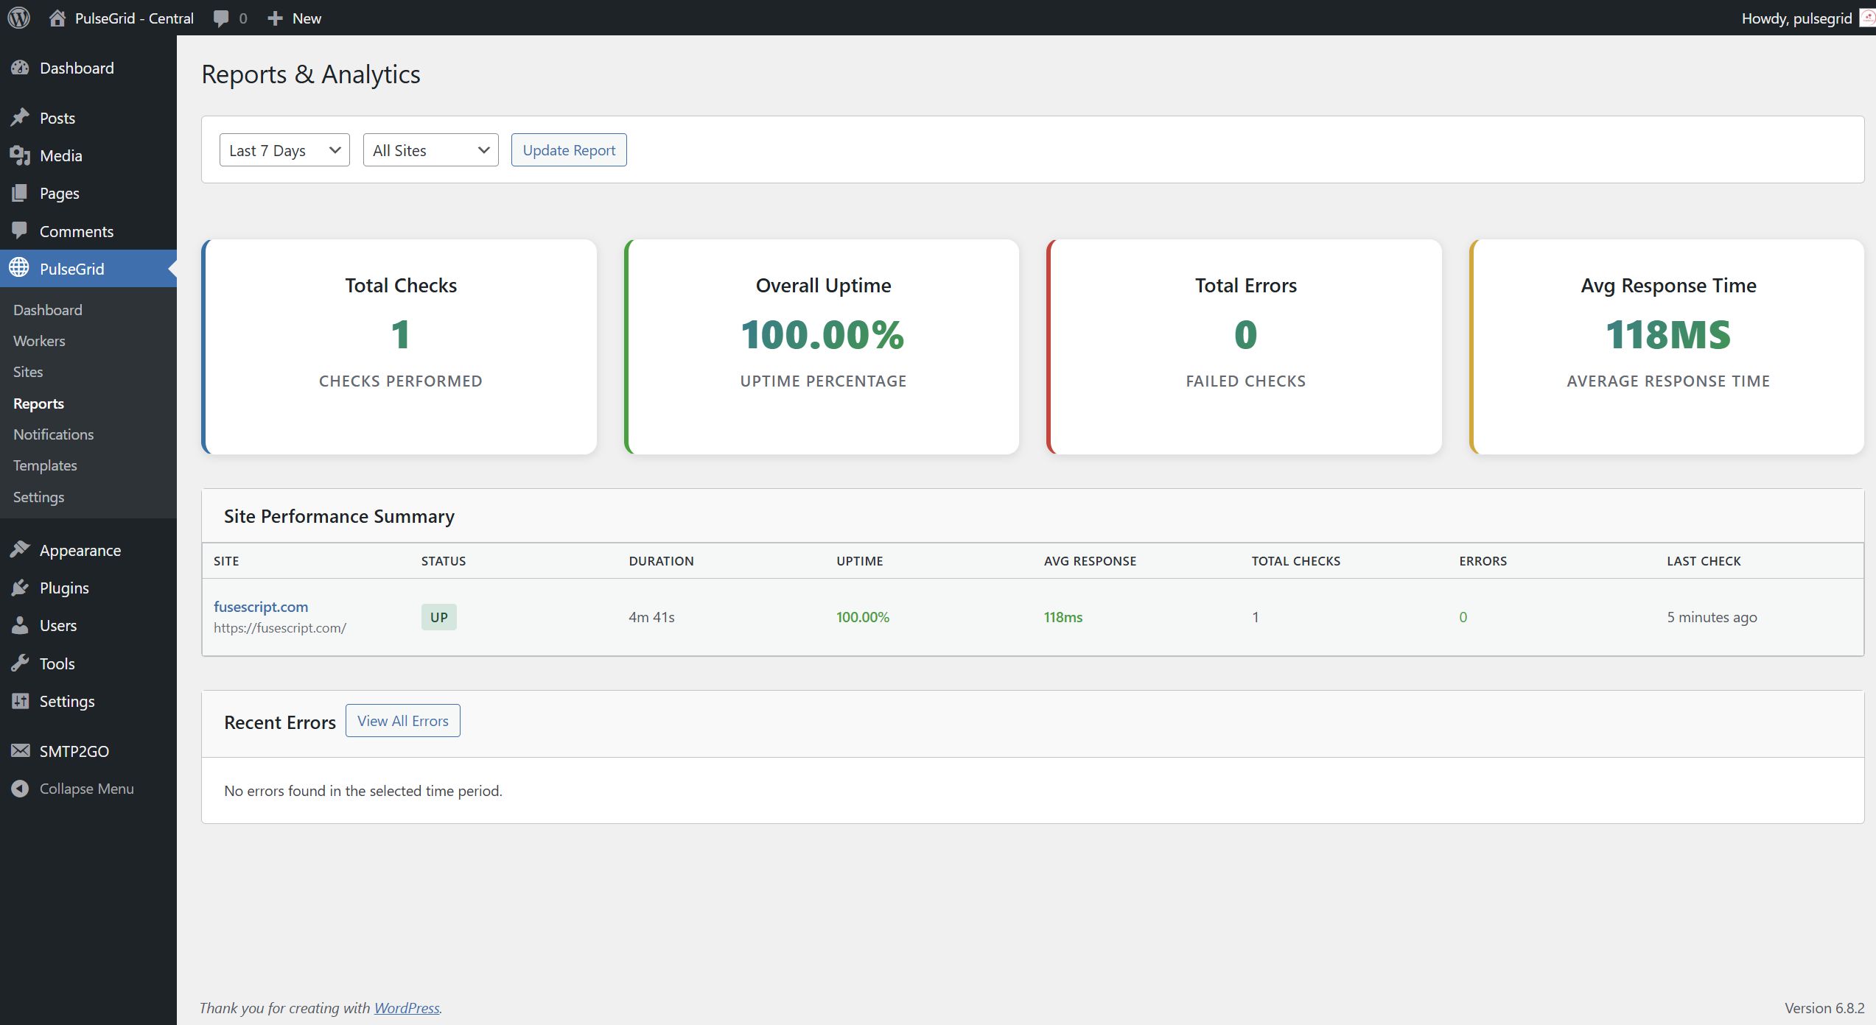Click the Media icon in sidebar
The image size is (1876, 1025).
20,155
